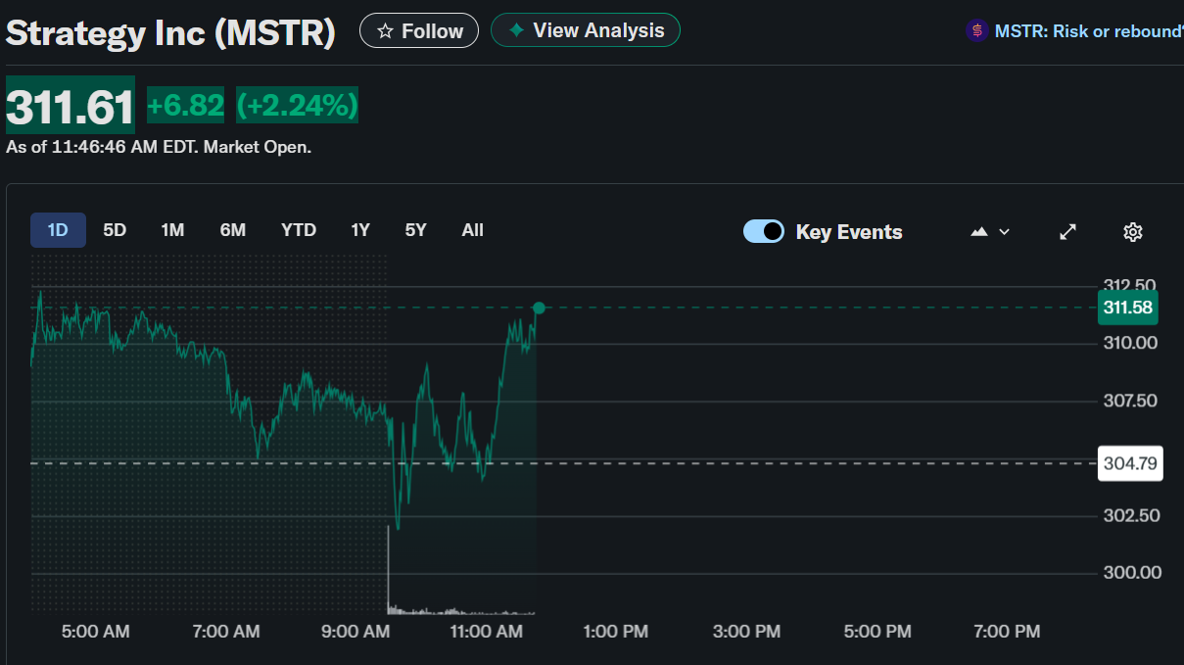Click the 304.79 previous close label
Image resolution: width=1184 pixels, height=665 pixels.
coord(1131,463)
